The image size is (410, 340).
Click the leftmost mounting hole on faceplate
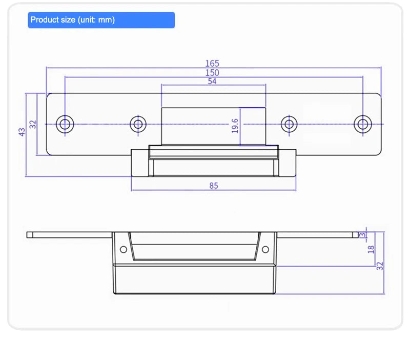point(65,124)
